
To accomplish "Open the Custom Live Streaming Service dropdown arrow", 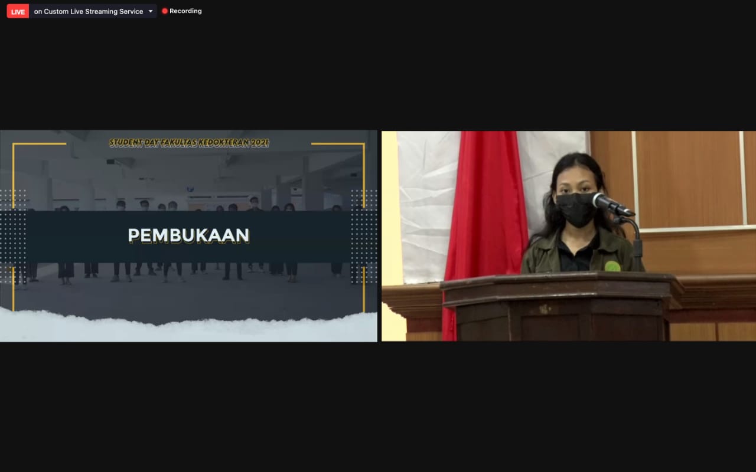I will click(x=151, y=11).
